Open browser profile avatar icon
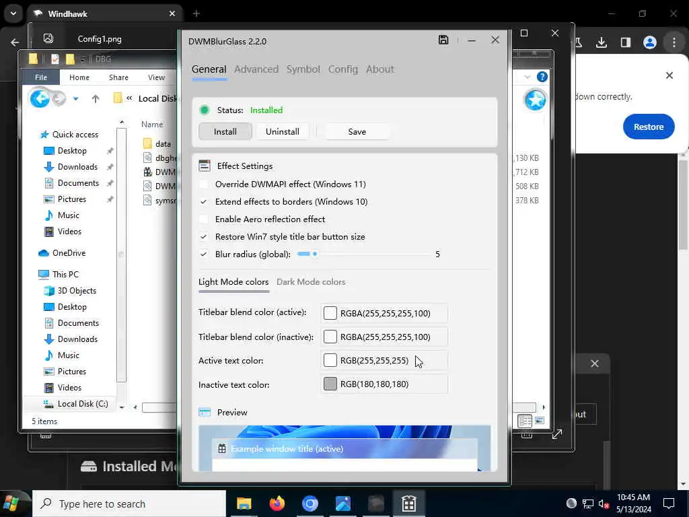 pos(649,42)
